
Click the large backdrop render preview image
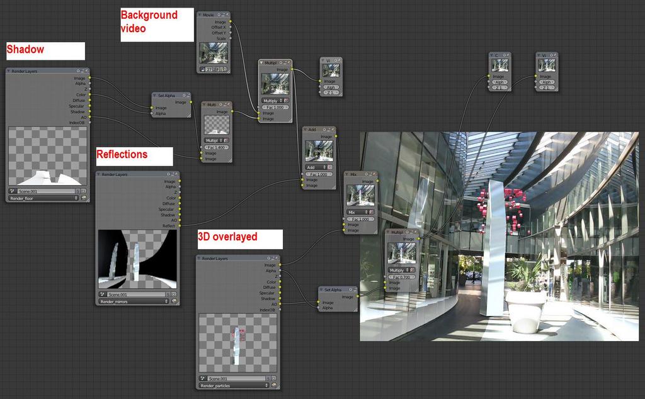[x=499, y=236]
